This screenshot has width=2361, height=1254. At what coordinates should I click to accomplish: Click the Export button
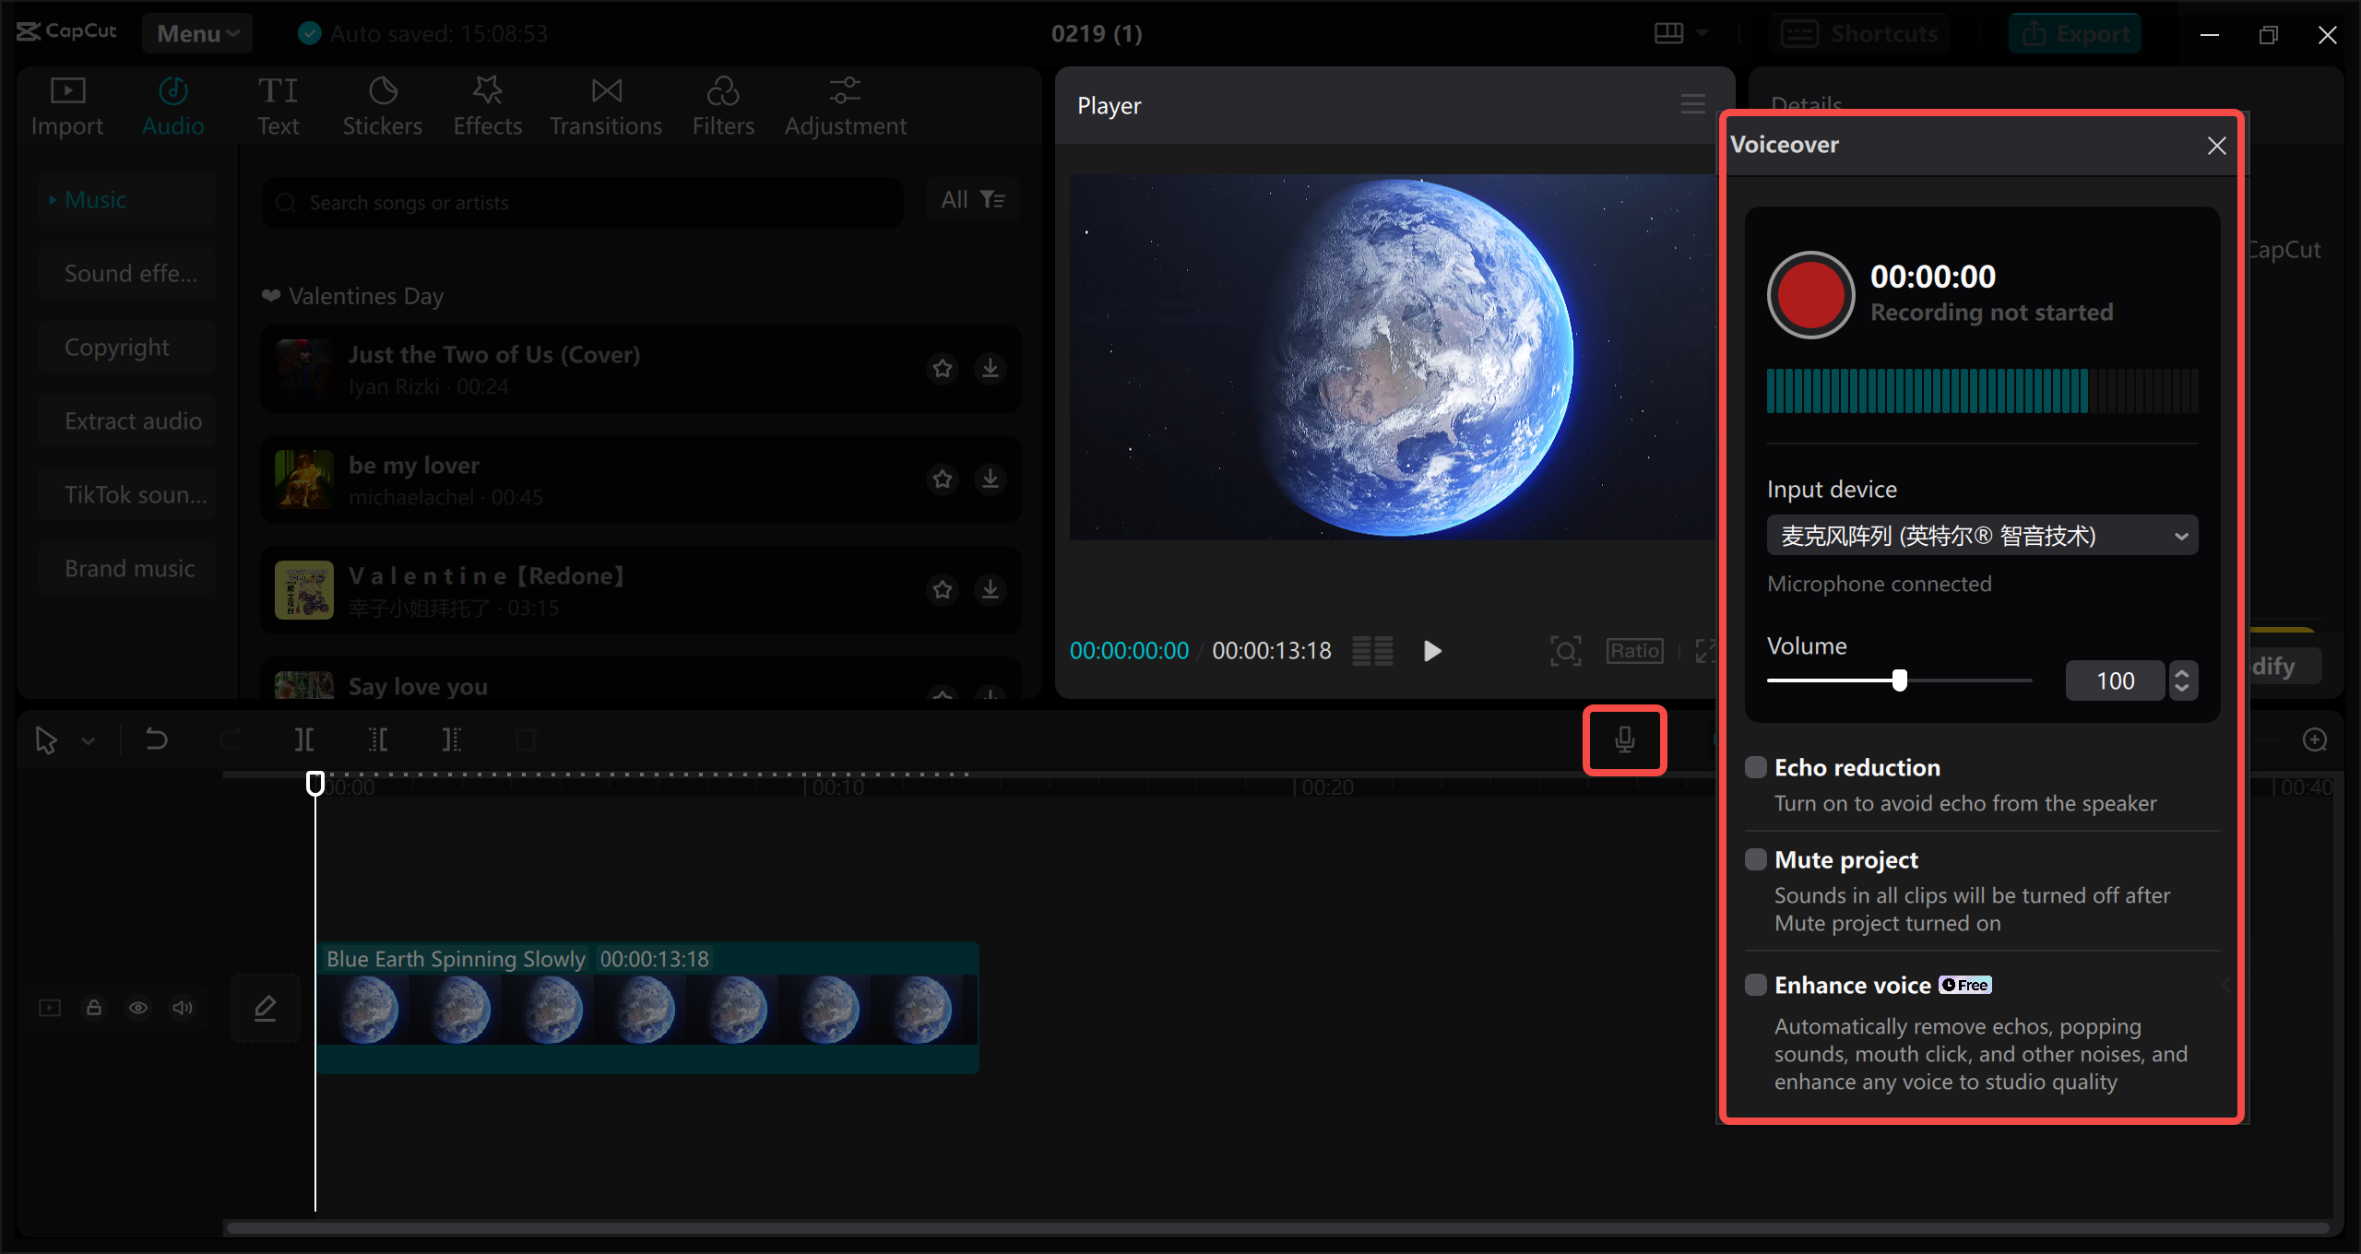point(2074,32)
